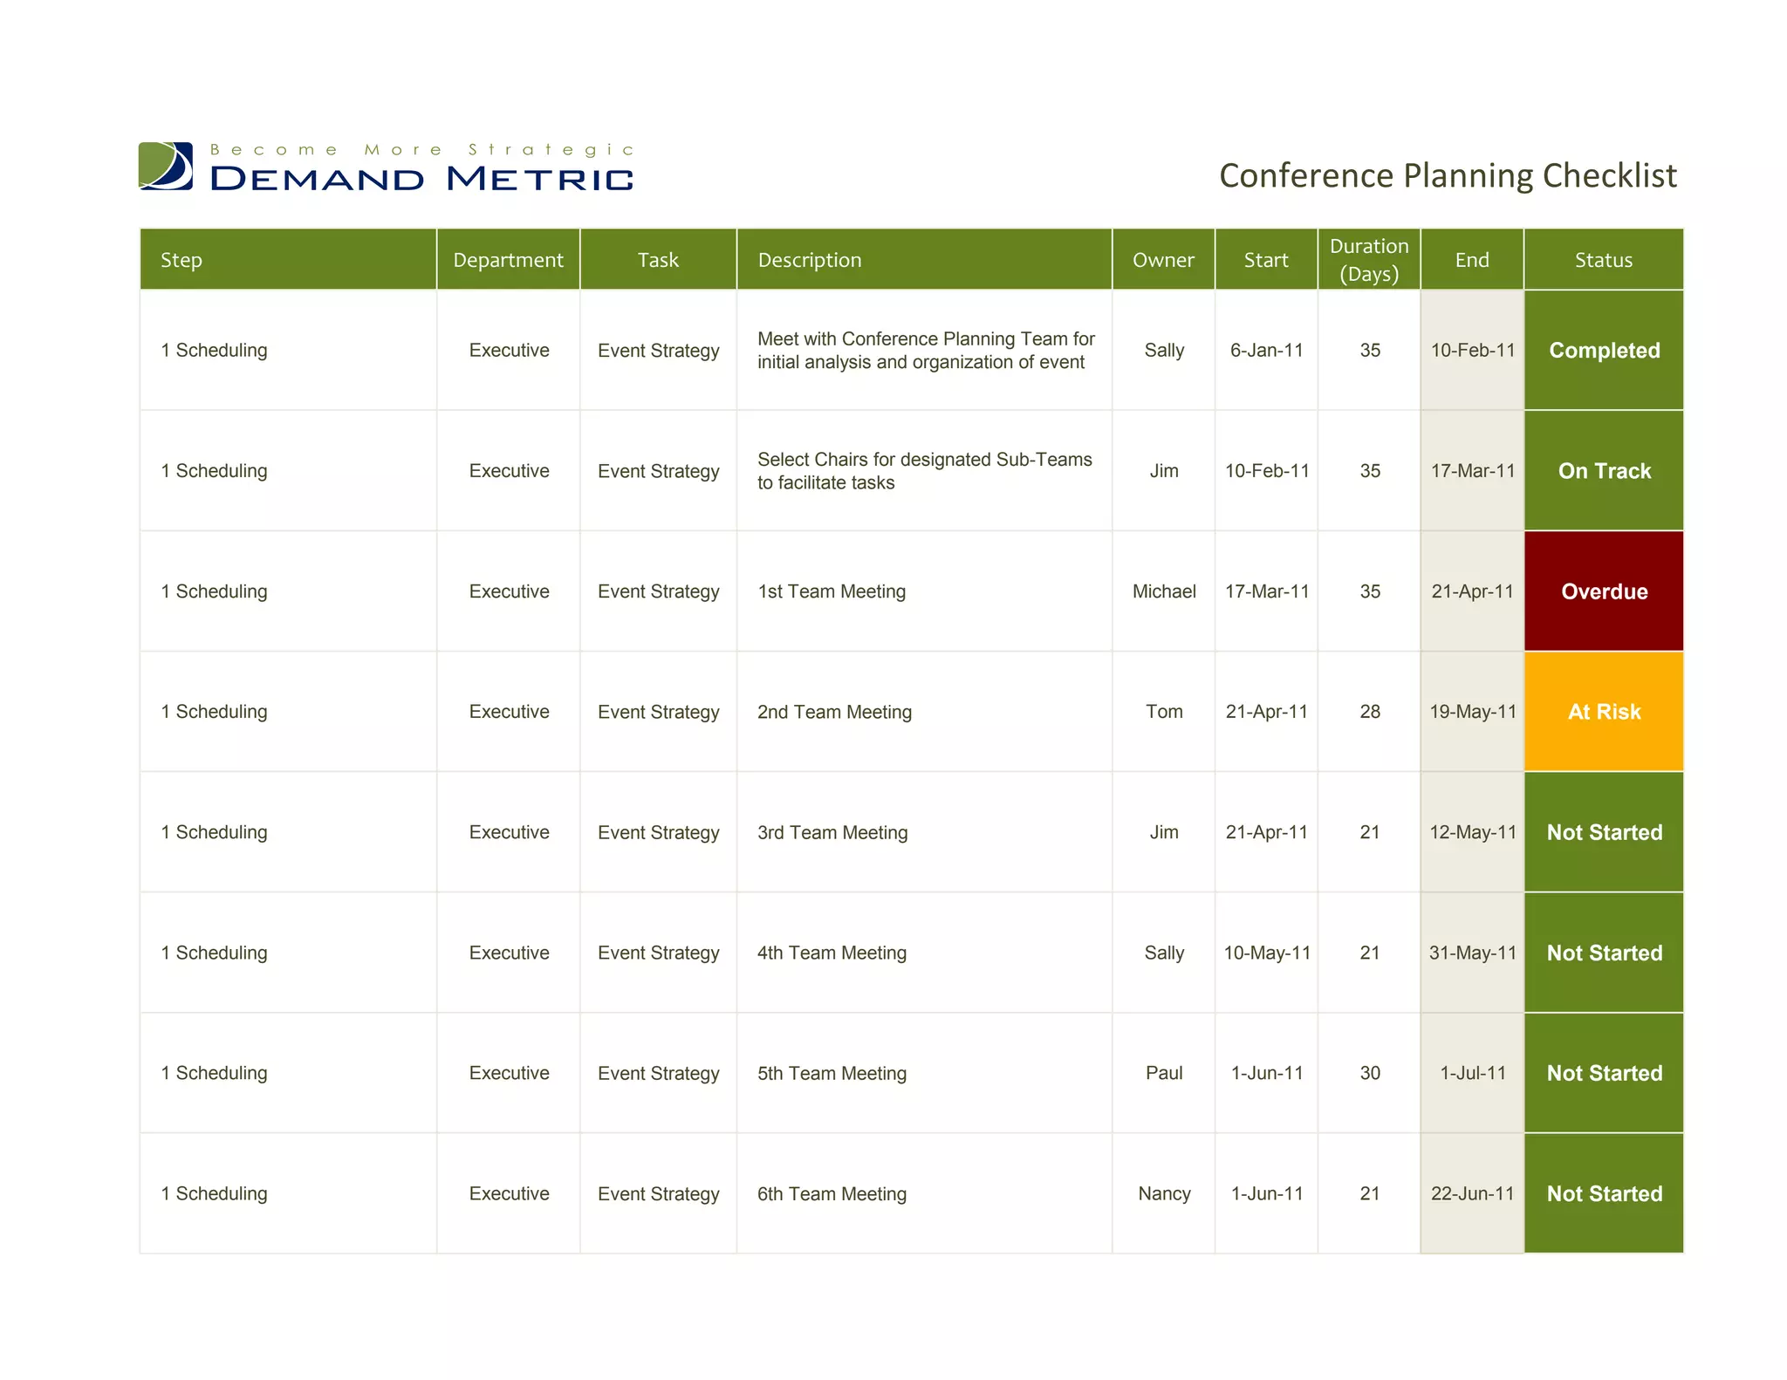This screenshot has height=1380, width=1787.
Task: Click the Conference Planning Checklist title
Action: pos(1447,175)
